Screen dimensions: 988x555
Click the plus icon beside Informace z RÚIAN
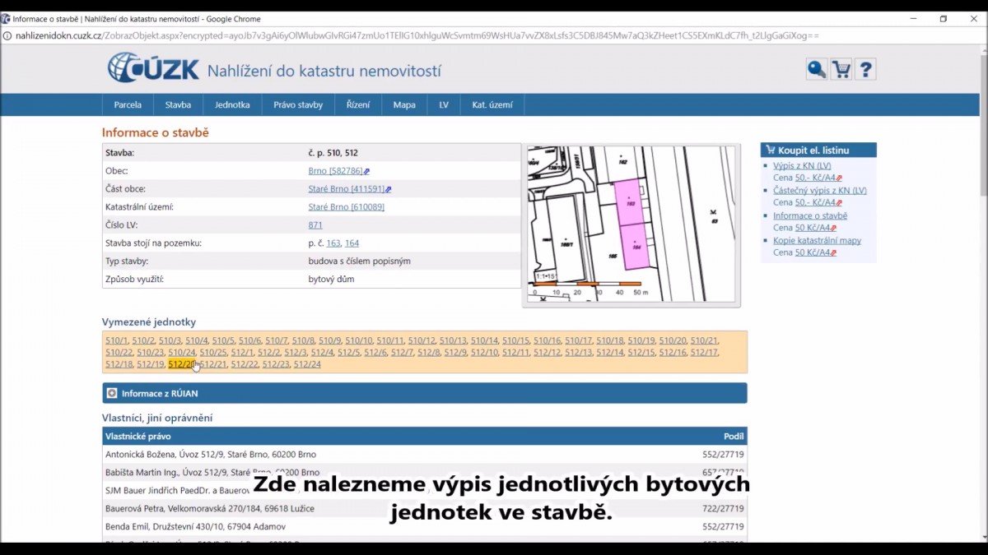point(112,393)
